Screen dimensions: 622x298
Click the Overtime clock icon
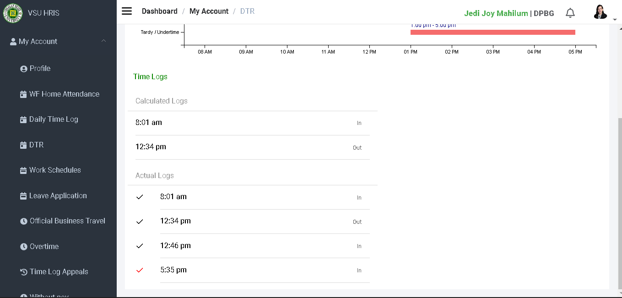(24, 247)
